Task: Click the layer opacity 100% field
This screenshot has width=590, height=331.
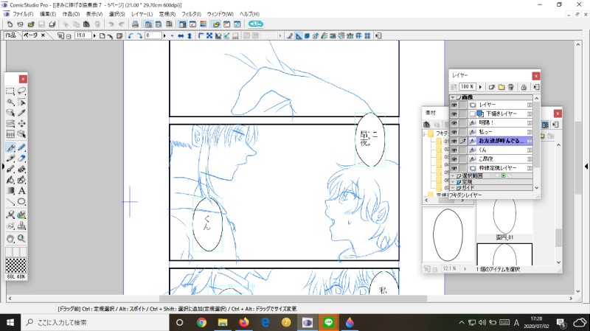Action: [x=468, y=87]
